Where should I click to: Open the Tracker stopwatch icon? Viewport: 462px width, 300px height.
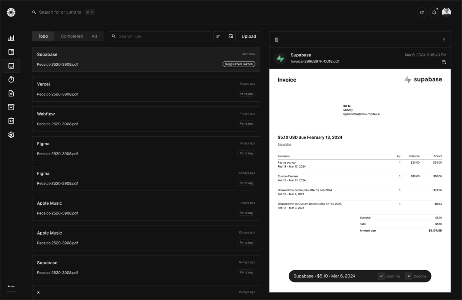pos(11,79)
